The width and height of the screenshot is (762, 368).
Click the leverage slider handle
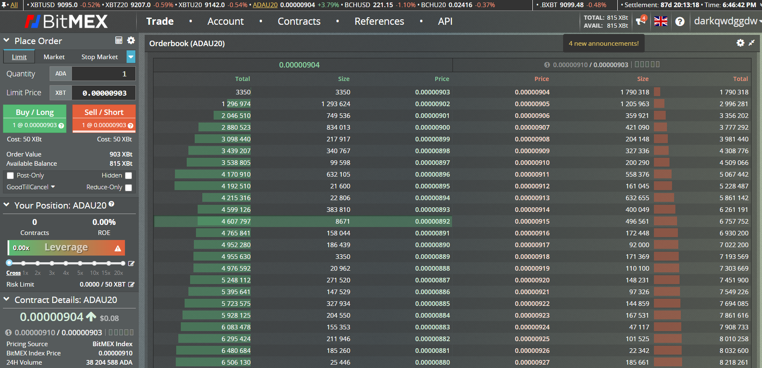coord(9,263)
